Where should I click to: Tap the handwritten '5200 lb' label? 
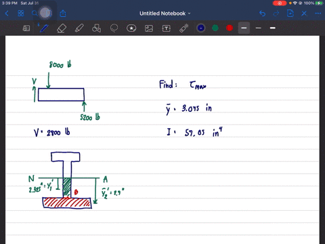tap(90, 117)
